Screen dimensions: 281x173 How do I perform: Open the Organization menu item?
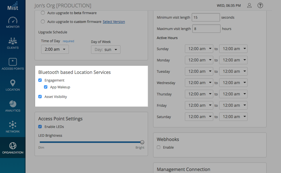pos(13,148)
